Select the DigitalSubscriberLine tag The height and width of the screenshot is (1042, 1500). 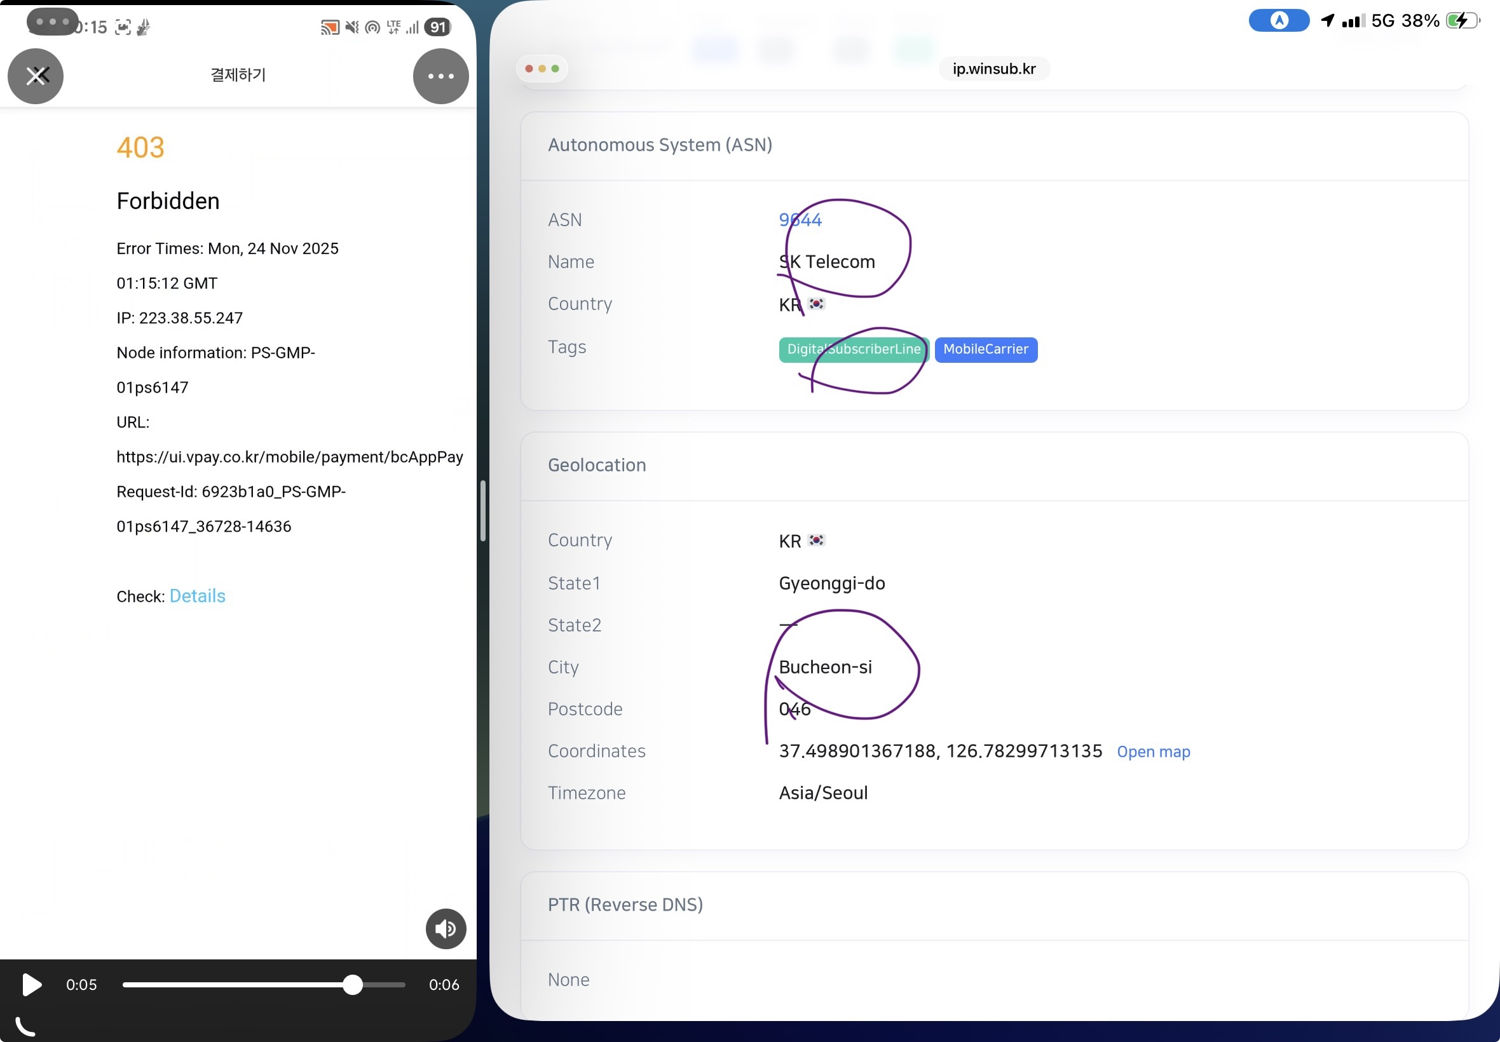(x=854, y=349)
